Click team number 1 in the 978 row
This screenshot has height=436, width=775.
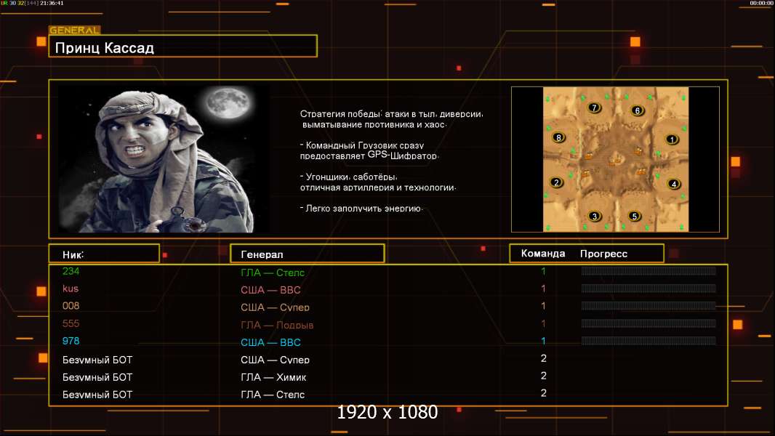543,341
